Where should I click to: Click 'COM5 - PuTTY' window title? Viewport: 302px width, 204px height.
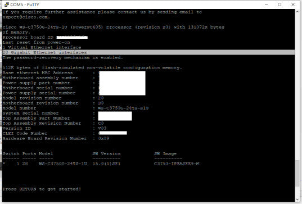tap(25, 4)
